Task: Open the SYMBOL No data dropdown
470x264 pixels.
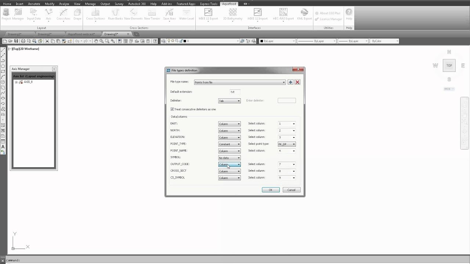Action: [229, 158]
